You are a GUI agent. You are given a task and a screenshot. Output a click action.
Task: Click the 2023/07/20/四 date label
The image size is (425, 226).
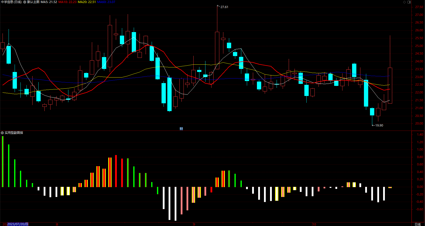(18, 224)
